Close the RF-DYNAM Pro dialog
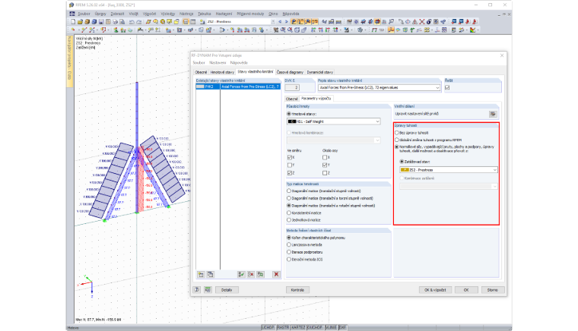 coord(502,55)
